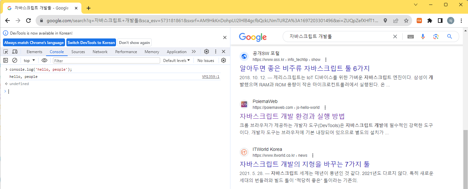
Task: Open the on-screen keyboard input tool icon
Action: pyautogui.click(x=411, y=36)
